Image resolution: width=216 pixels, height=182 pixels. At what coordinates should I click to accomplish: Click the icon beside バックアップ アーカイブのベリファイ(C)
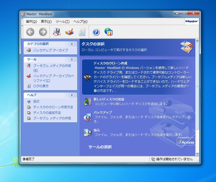point(29,76)
